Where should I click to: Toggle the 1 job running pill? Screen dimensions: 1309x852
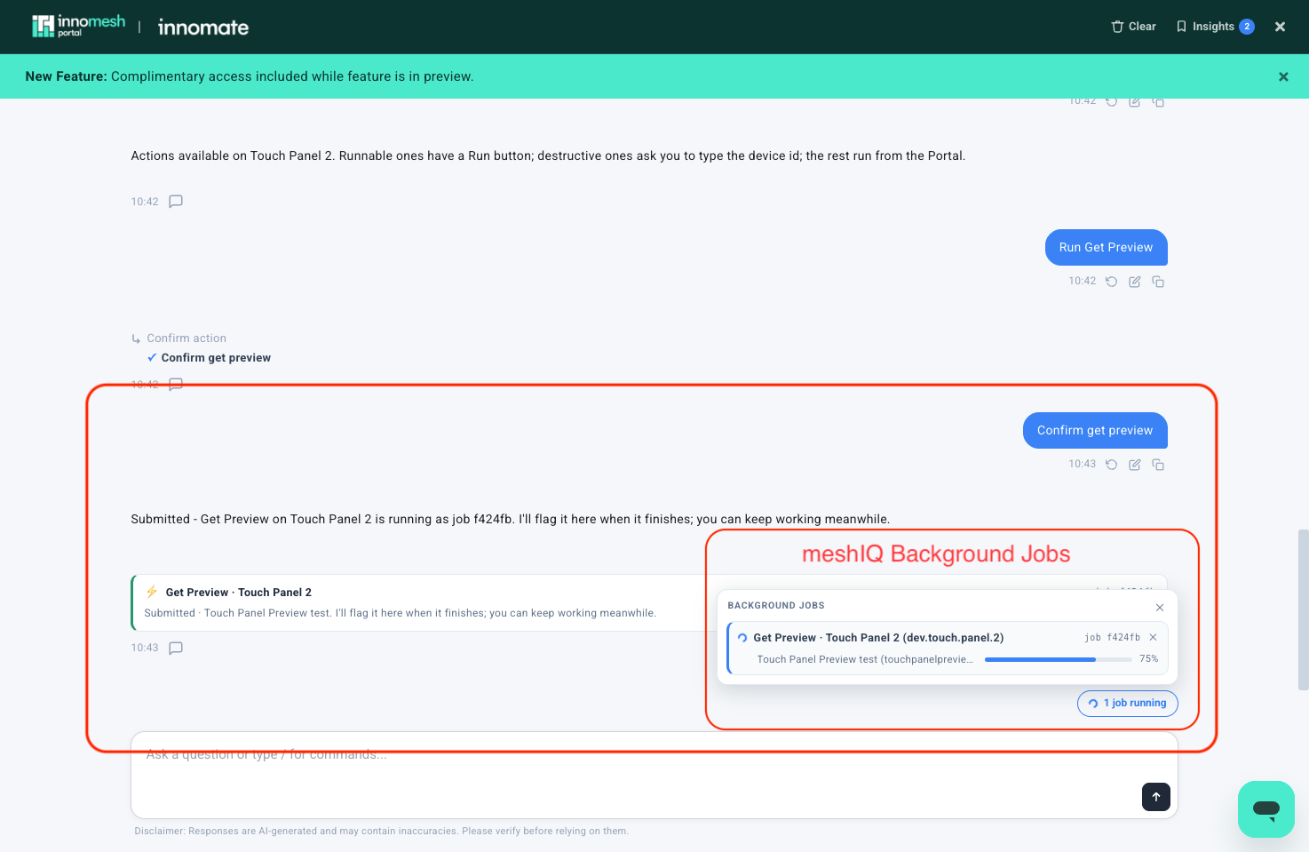[x=1128, y=703]
